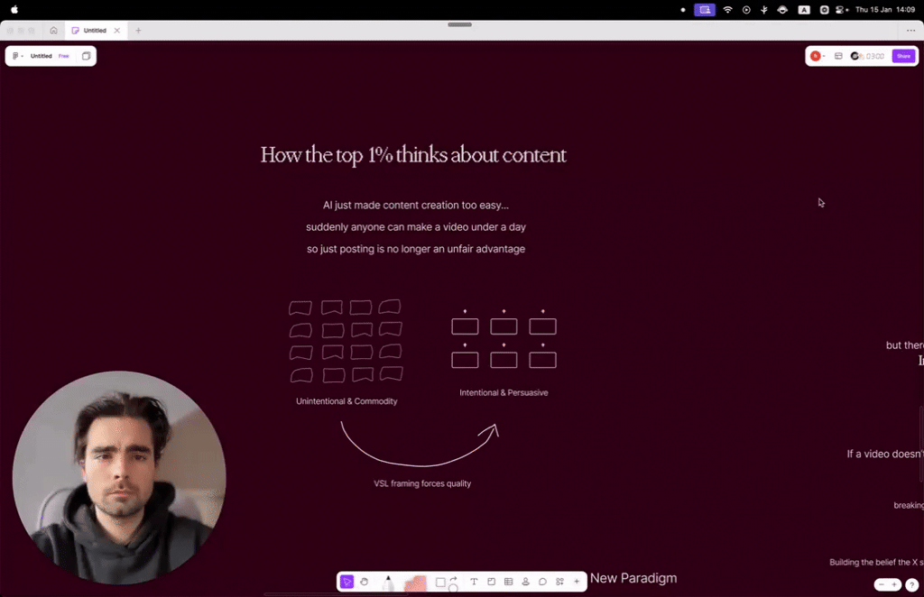Screen dimensions: 924x597
Task: Pick the pink washi tape tool
Action: click(415, 583)
